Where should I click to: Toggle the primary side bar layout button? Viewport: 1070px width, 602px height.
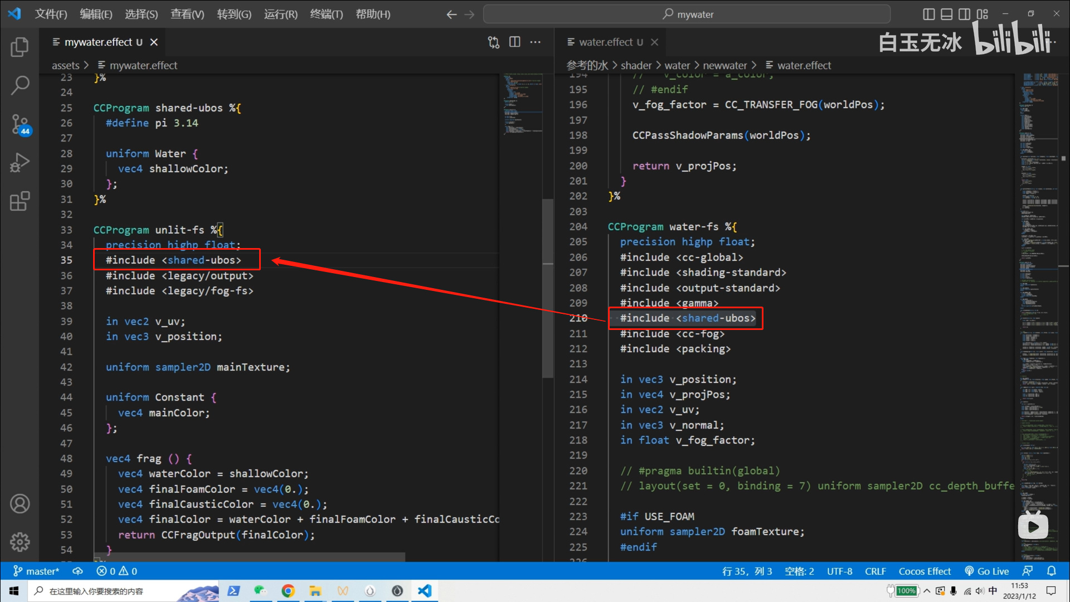point(928,14)
